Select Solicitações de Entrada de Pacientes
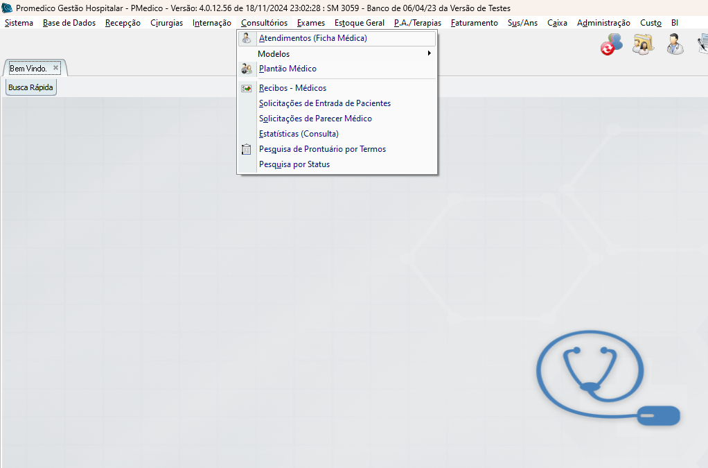This screenshot has width=708, height=468. 324,104
